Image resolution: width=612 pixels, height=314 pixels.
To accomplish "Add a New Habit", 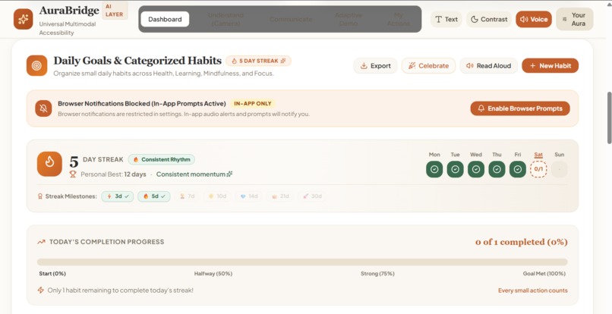I will [550, 65].
